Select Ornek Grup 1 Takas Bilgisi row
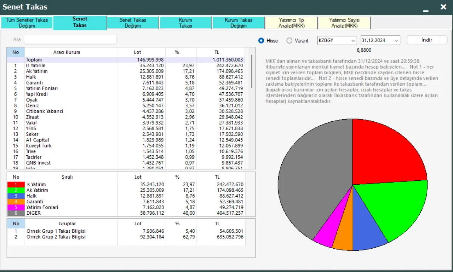 point(126,231)
